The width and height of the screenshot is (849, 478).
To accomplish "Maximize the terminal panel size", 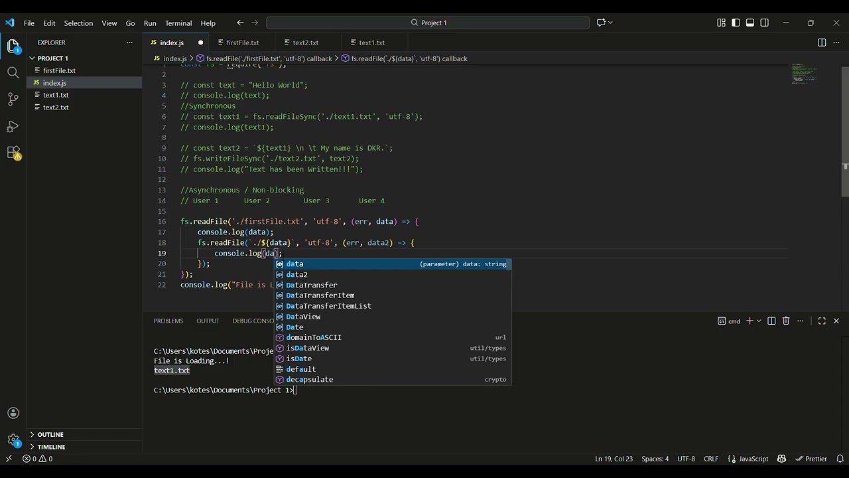I will coord(822,321).
